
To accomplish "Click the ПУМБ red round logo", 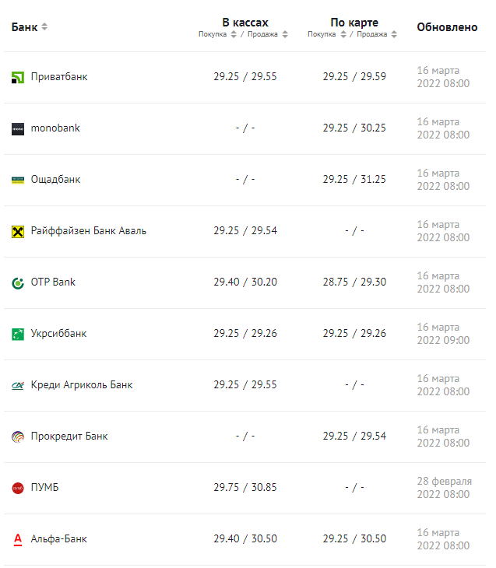I will (18, 489).
